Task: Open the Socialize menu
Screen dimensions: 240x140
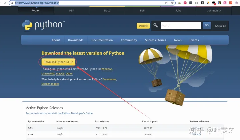Action: (220, 26)
